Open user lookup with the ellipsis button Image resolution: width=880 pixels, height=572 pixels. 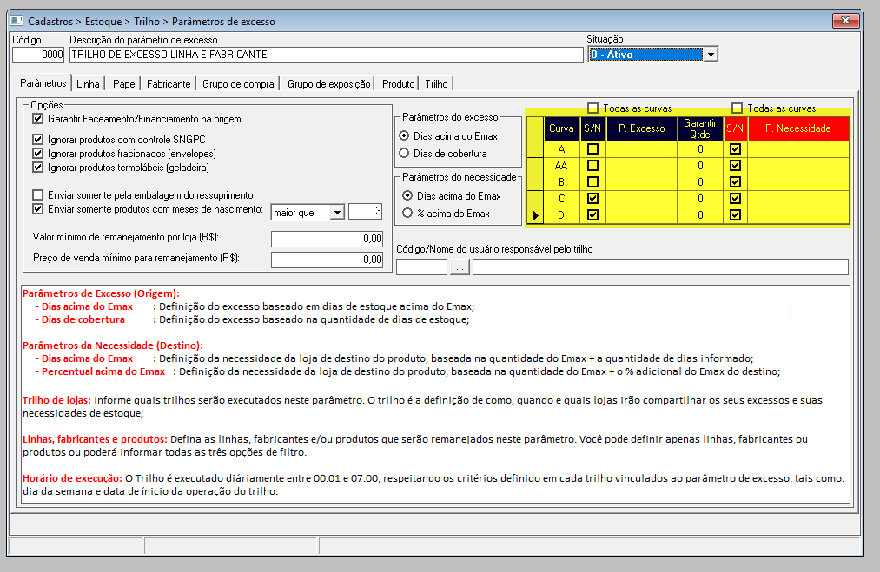tap(460, 267)
